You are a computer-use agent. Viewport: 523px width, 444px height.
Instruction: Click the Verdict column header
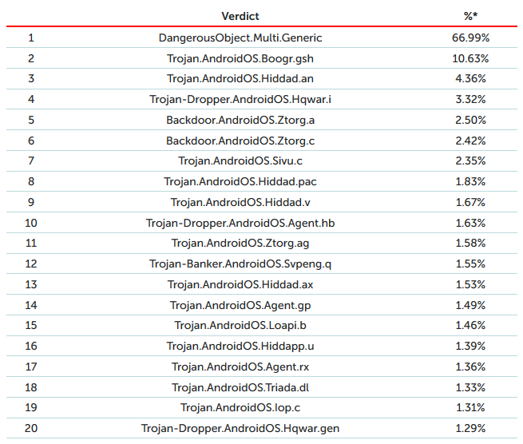[240, 16]
